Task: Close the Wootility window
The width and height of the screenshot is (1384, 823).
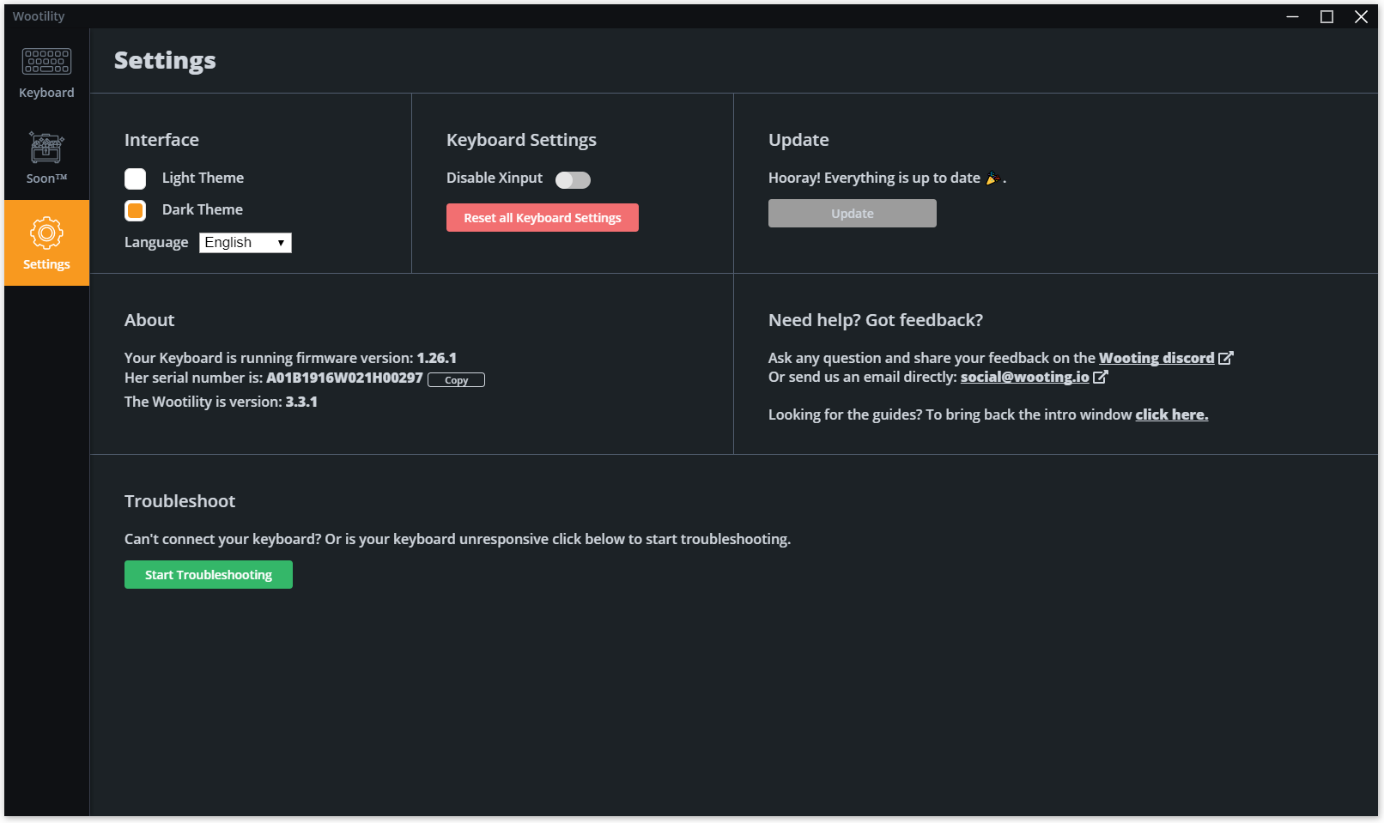Action: point(1361,16)
